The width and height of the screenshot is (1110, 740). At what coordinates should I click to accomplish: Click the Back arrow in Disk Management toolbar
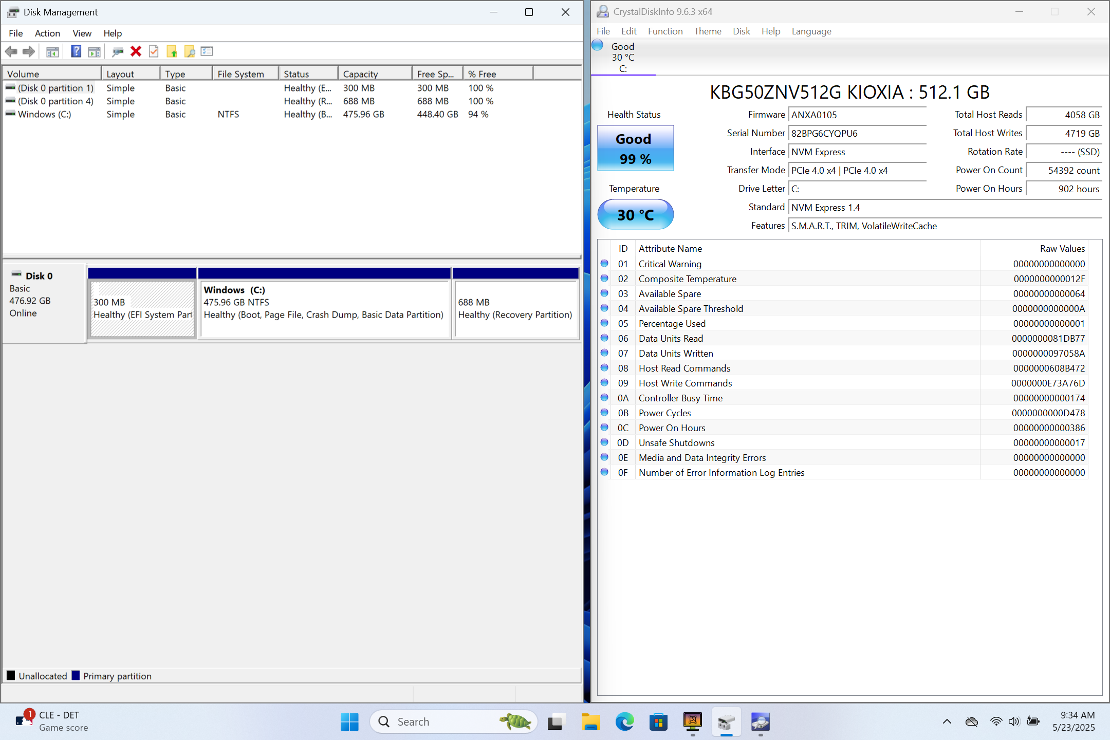click(x=11, y=51)
